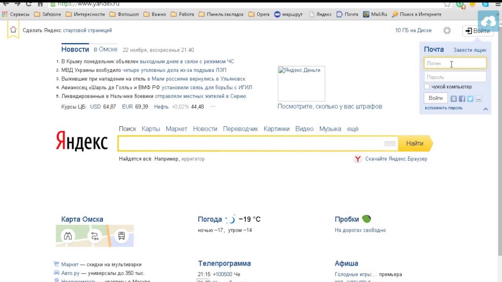Open public transport map icon
Screen dimensions: 502x282
pos(122,236)
